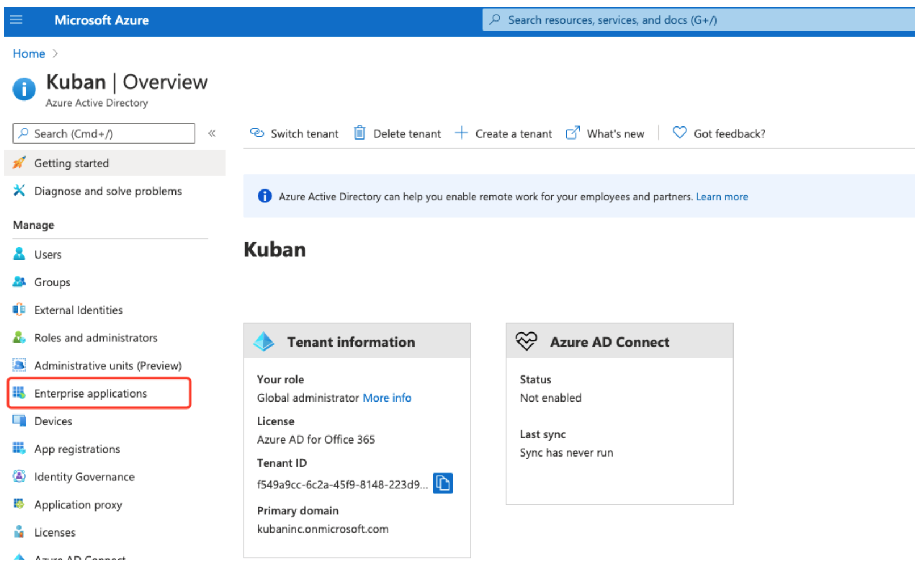Click Azure AD for Office 365 license text
921x574 pixels.
click(316, 440)
